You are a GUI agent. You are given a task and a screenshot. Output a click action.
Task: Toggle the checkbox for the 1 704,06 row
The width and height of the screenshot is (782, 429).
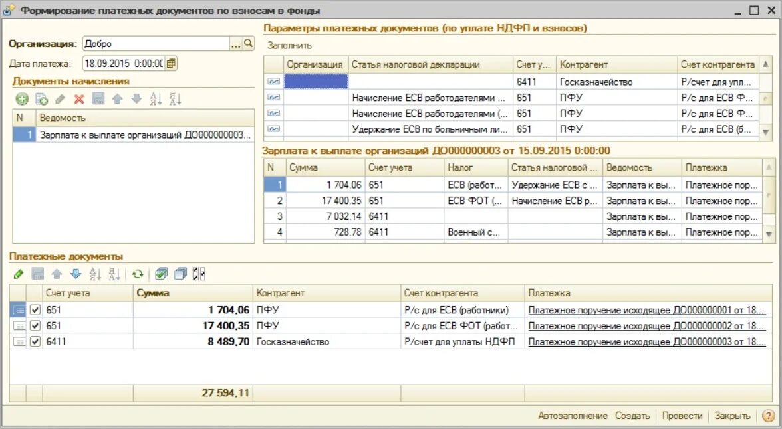click(x=35, y=310)
